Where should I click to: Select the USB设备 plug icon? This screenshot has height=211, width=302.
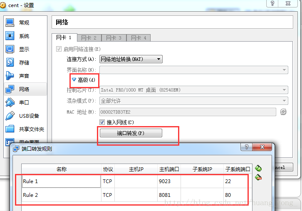point(10,116)
